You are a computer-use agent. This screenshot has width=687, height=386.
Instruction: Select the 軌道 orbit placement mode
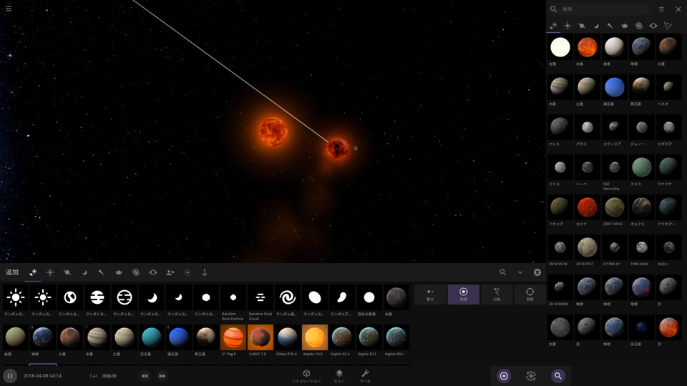463,295
